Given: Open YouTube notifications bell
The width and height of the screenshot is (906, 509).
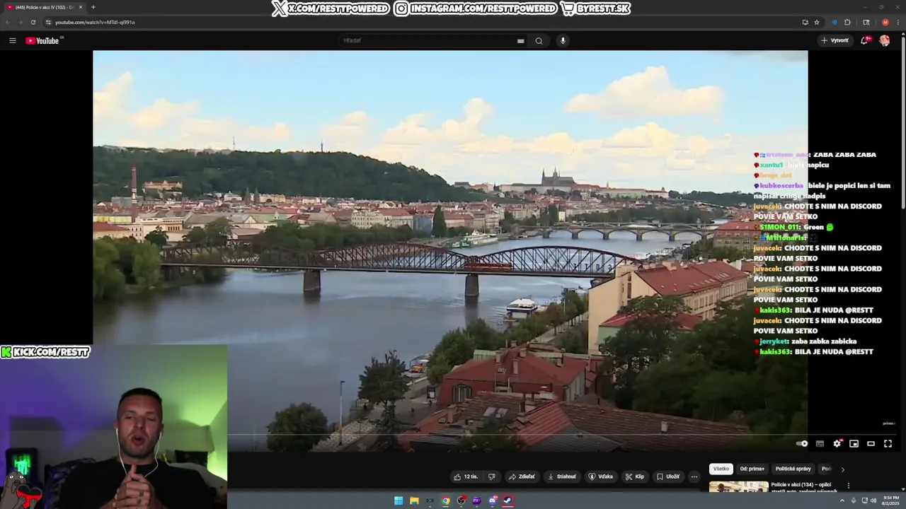Looking at the screenshot, I should click(x=864, y=40).
